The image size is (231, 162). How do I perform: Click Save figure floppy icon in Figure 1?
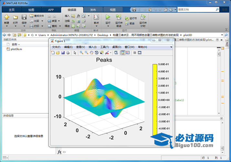click(x=63, y=53)
